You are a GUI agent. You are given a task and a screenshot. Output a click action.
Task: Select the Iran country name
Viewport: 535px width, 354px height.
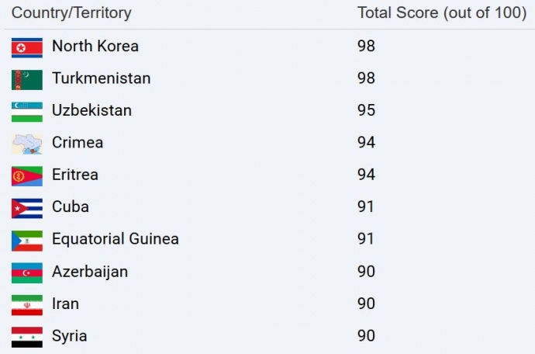point(65,304)
